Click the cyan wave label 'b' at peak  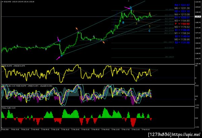[131, 8]
